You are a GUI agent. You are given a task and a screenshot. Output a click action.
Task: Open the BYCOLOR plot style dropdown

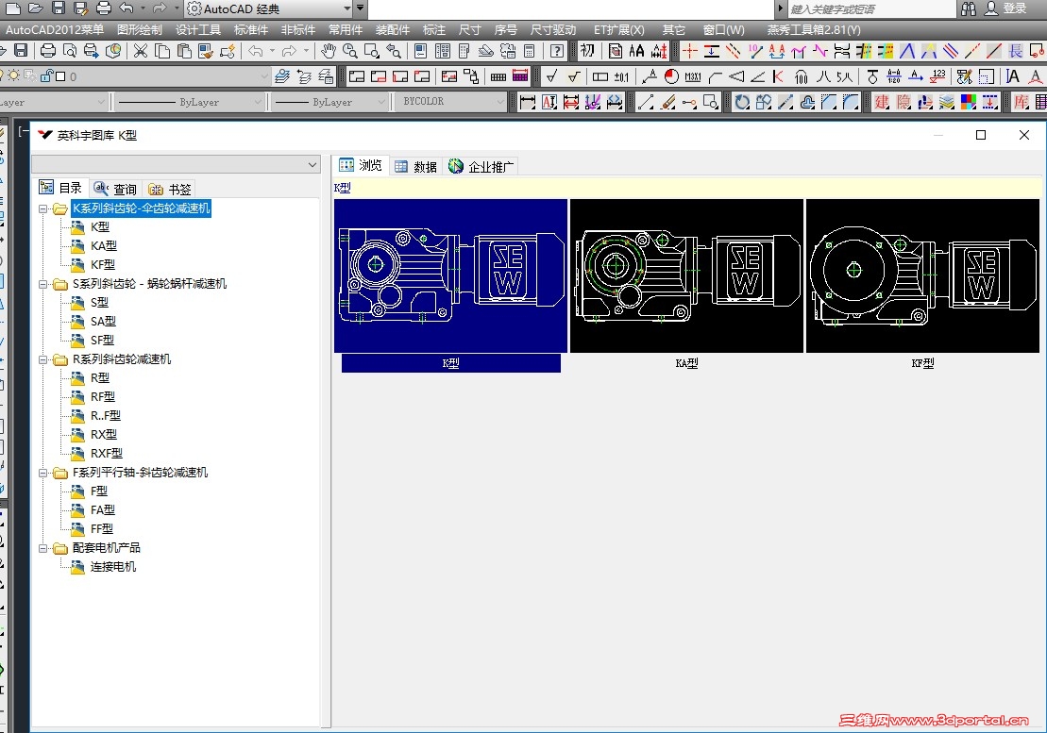click(x=500, y=101)
